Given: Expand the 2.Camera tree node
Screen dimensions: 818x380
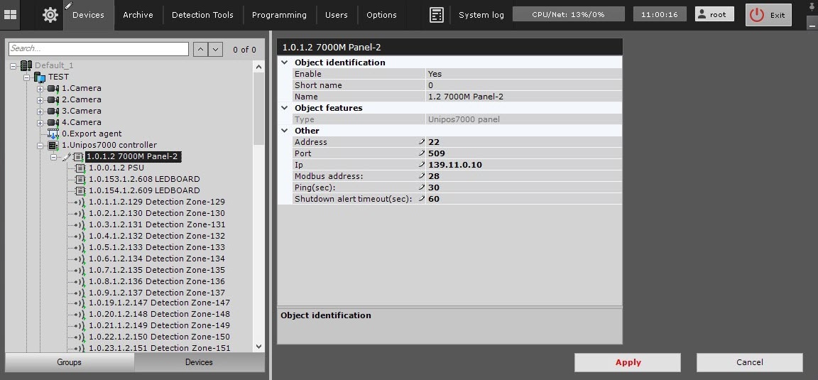Looking at the screenshot, I should click(40, 100).
